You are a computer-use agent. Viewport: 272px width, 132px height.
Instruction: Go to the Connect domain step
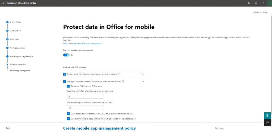click(17, 48)
